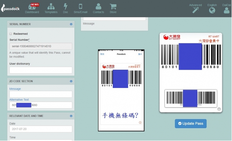The width and height of the screenshot is (232, 141).
Task: Open the Contacts page
Action: [98, 8]
